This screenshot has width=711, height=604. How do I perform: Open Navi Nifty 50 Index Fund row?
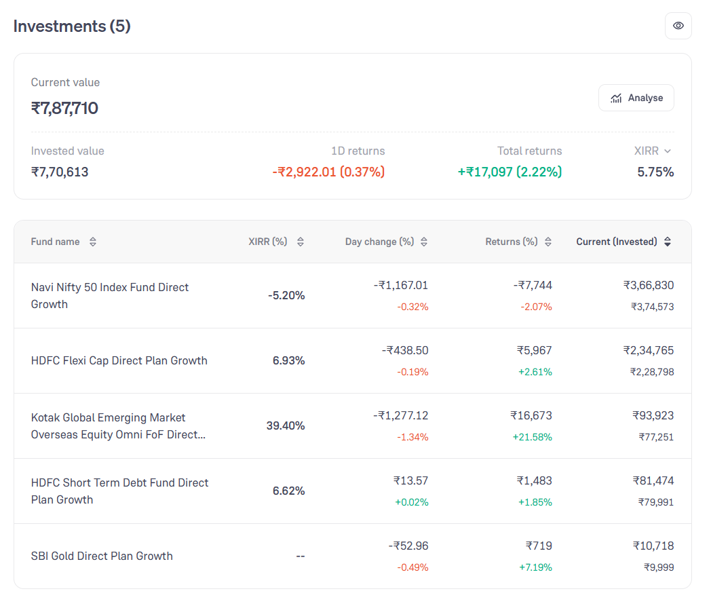click(x=353, y=296)
